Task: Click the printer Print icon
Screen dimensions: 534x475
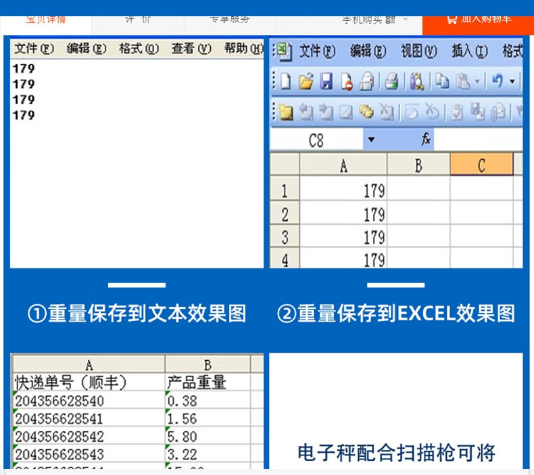Action: [391, 82]
